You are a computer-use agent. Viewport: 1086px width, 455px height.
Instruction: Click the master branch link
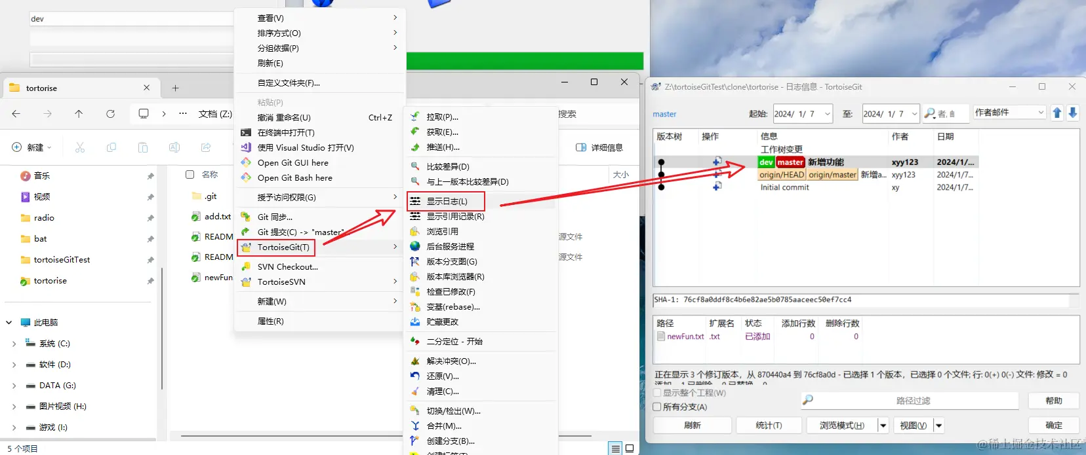tap(664, 114)
